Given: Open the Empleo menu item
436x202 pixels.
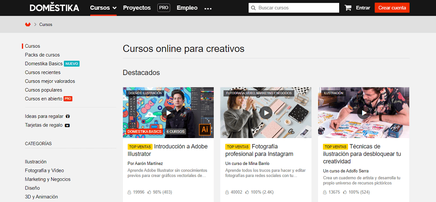Looking at the screenshot, I should click(187, 8).
